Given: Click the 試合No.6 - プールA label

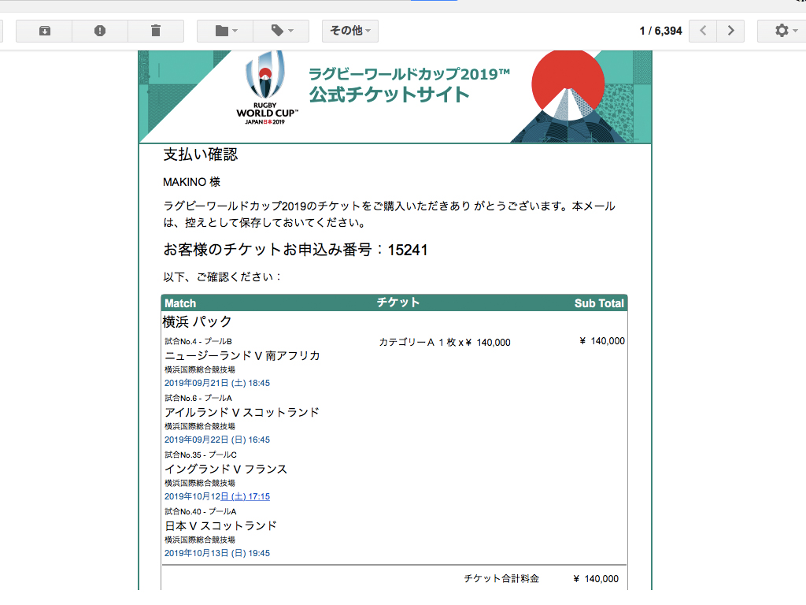Looking at the screenshot, I should tap(198, 398).
